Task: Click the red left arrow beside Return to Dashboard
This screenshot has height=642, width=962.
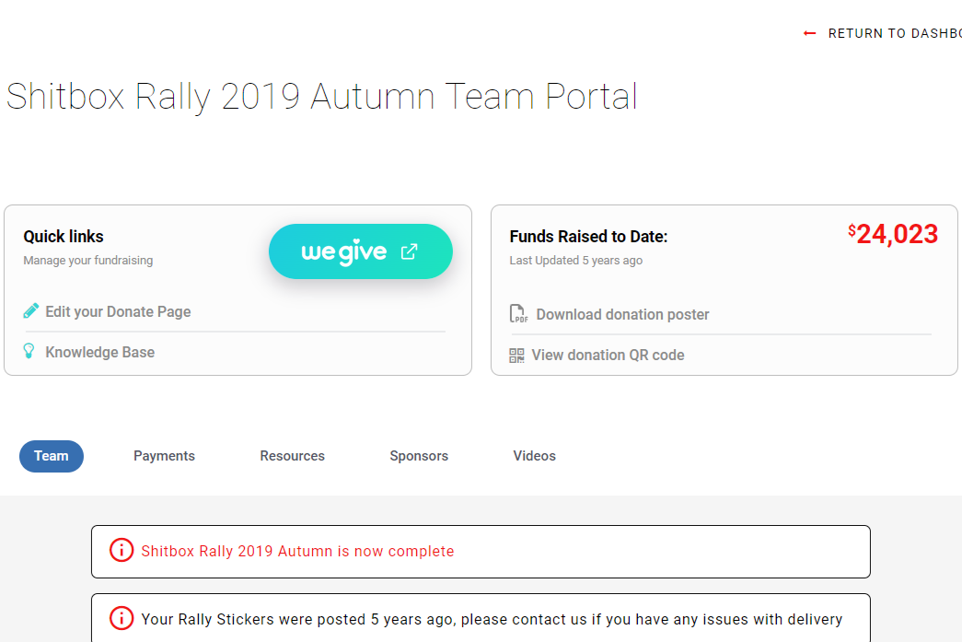Action: tap(809, 33)
